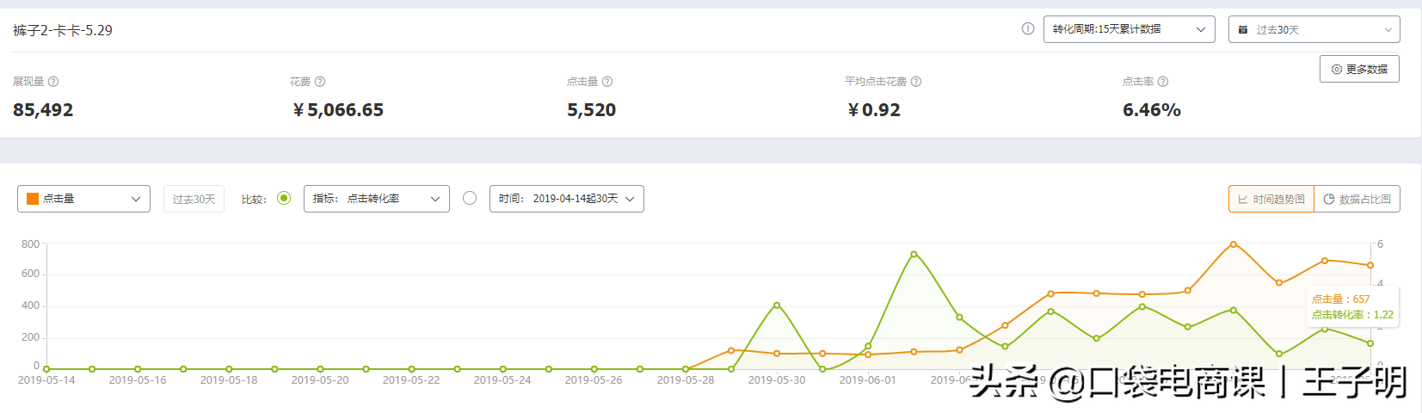This screenshot has width=1422, height=413.
Task: Click the 过去30天 button beside metric dropdown
Action: pyautogui.click(x=194, y=199)
